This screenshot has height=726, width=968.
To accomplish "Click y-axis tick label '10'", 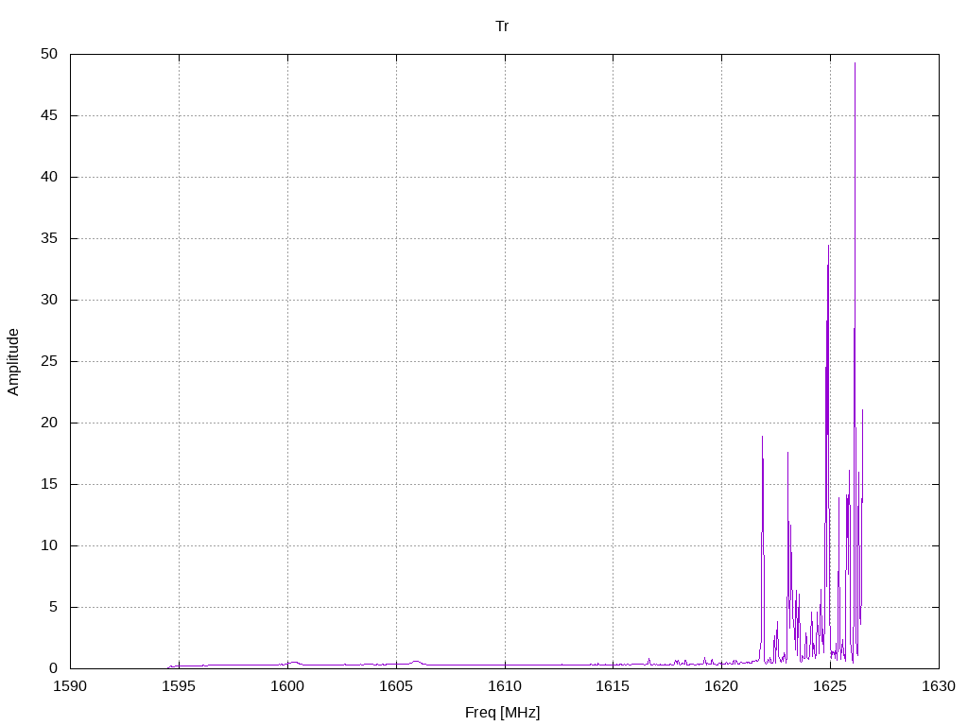I will pos(49,545).
